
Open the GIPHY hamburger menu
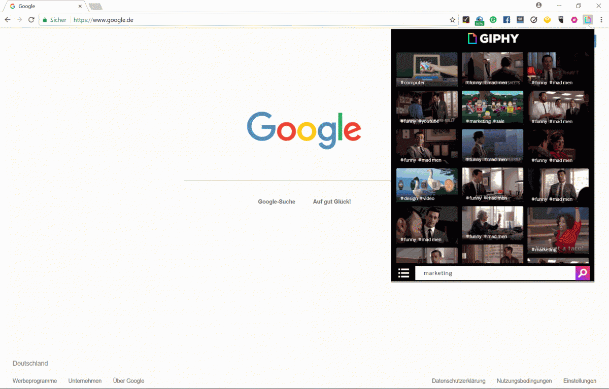click(403, 273)
